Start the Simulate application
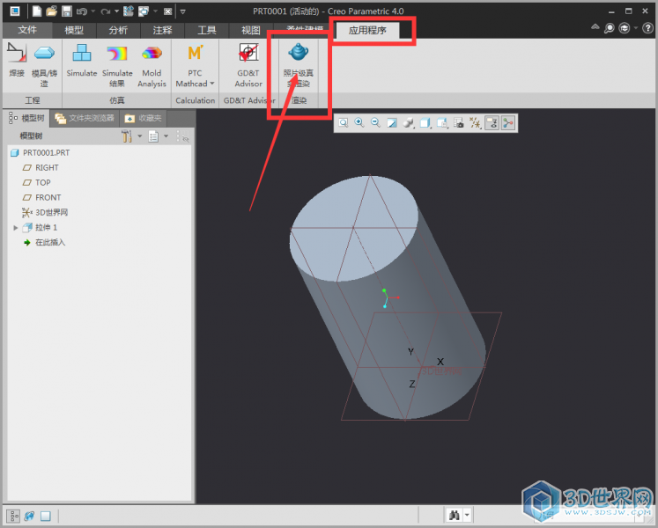 tap(81, 61)
